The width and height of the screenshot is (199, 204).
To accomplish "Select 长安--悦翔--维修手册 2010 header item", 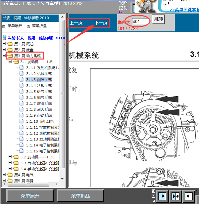I will click(x=30, y=18).
